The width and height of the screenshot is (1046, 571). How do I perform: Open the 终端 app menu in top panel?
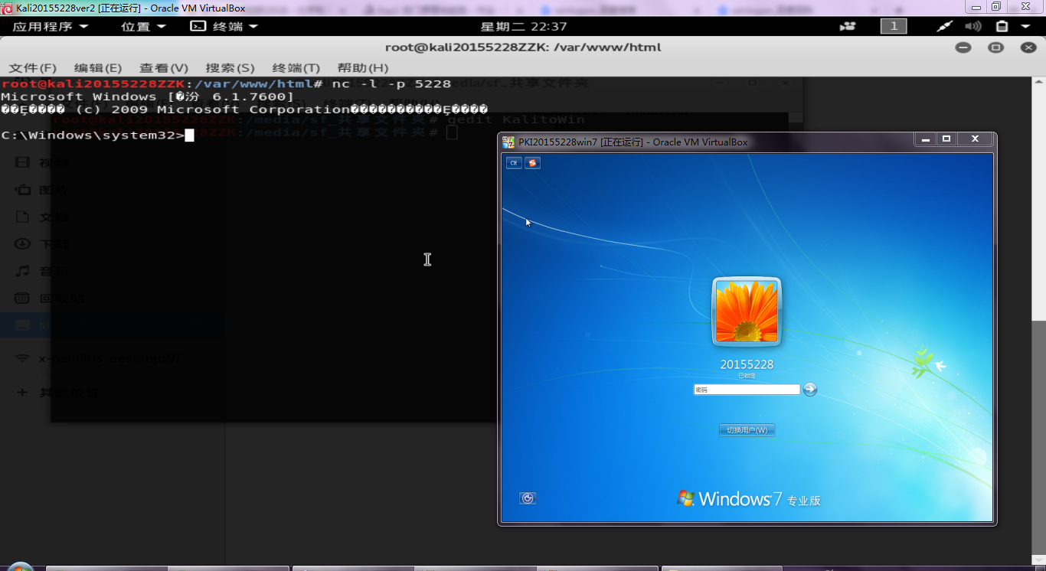pos(224,26)
